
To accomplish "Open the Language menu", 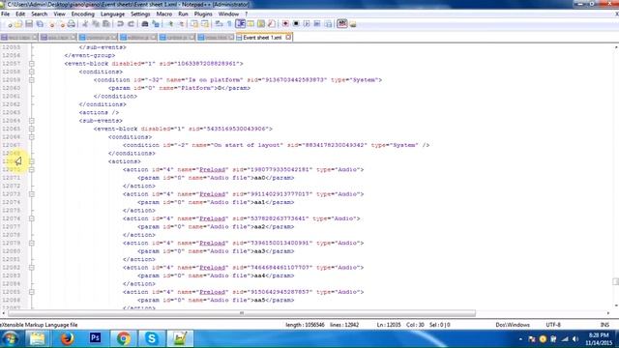I will click(x=112, y=14).
